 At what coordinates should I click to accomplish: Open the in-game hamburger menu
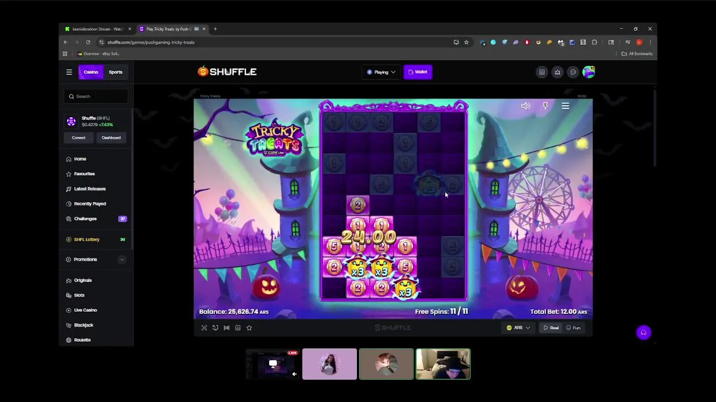566,106
